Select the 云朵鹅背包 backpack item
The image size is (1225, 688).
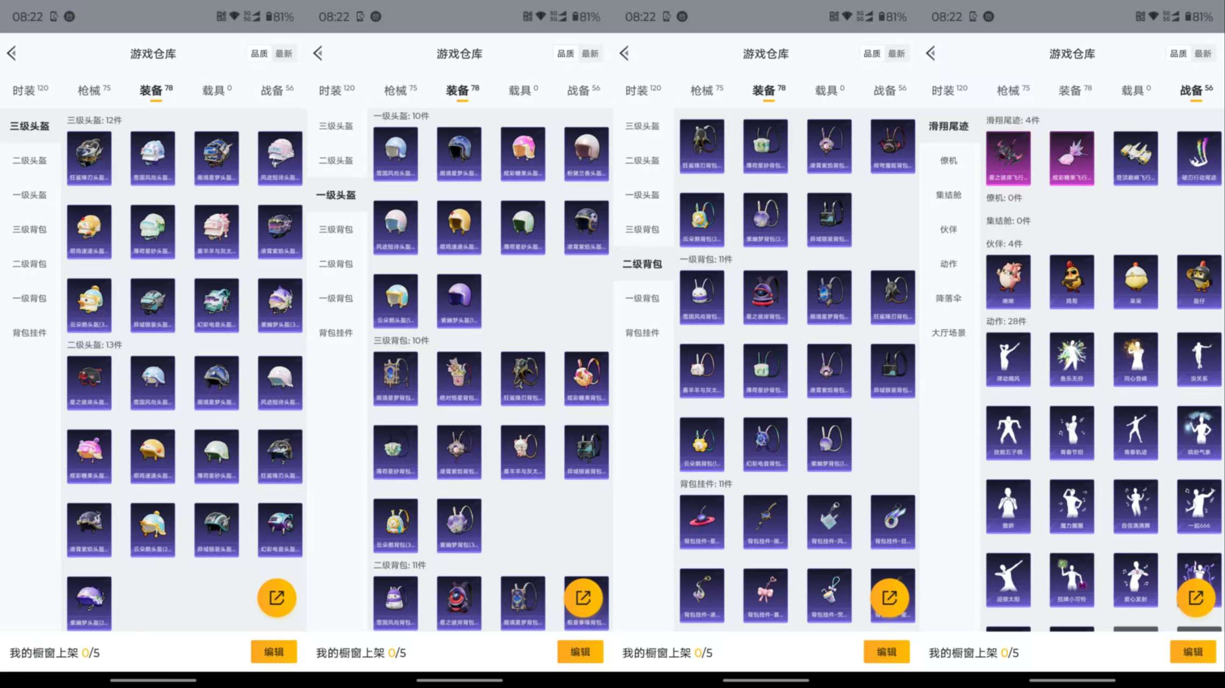tap(396, 524)
